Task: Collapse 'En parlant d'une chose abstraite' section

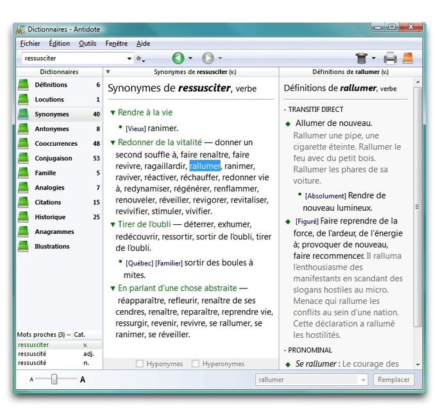Action: [x=113, y=288]
